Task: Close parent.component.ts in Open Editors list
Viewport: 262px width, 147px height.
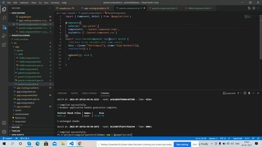Action: point(14,24)
